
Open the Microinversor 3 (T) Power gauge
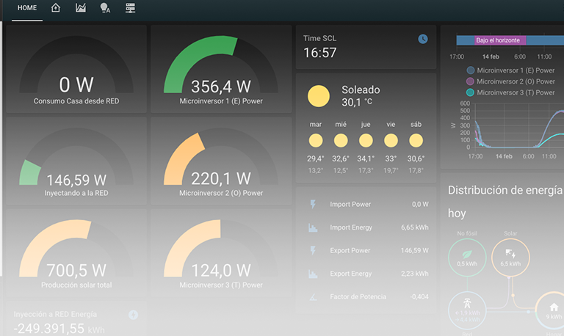[221, 253]
